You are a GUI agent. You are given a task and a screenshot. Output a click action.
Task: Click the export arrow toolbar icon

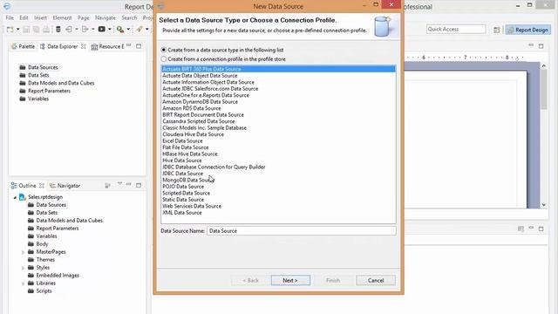coord(85,30)
